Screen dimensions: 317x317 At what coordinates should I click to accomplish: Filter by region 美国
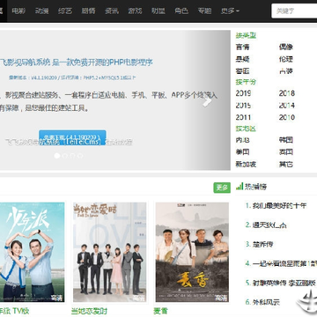(x=243, y=152)
